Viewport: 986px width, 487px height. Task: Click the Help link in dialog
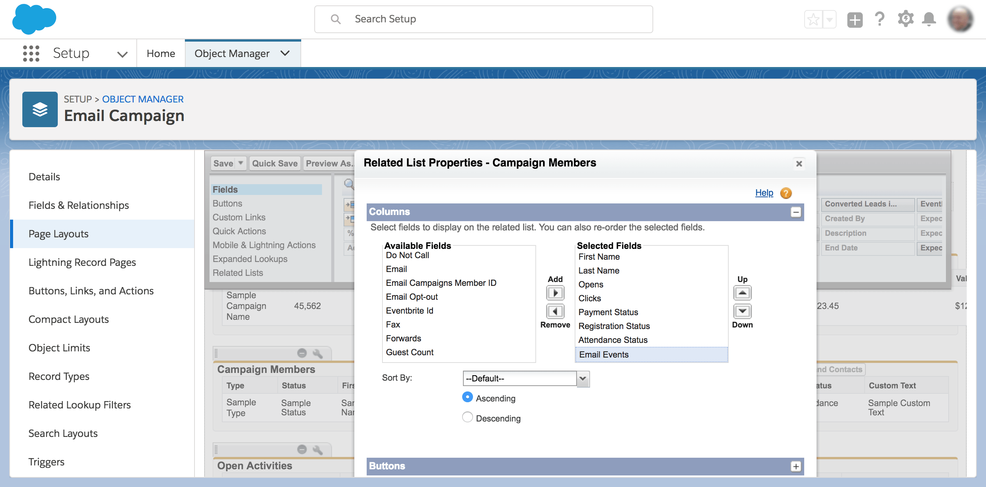pyautogui.click(x=764, y=193)
